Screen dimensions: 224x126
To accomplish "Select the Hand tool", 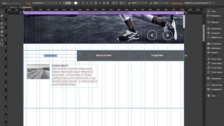I will click(x=2, y=31).
